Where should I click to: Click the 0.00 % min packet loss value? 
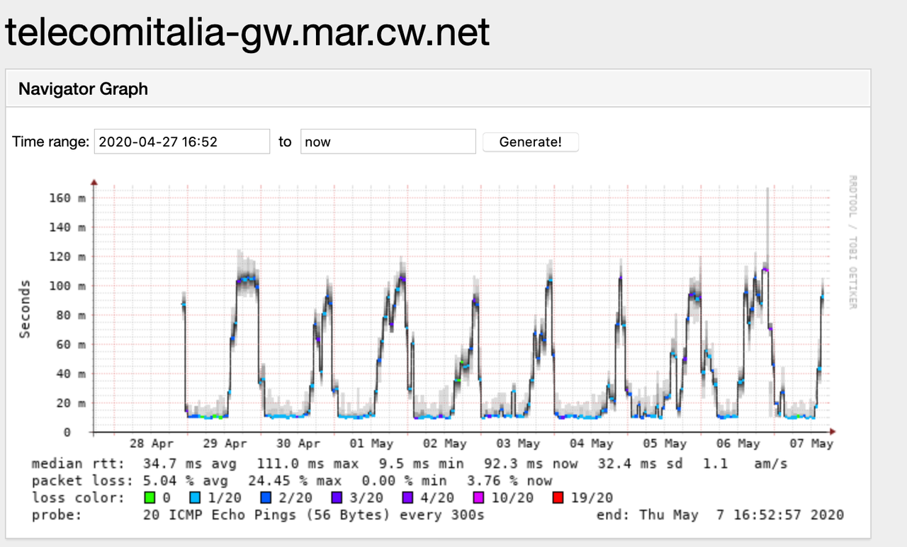405,481
